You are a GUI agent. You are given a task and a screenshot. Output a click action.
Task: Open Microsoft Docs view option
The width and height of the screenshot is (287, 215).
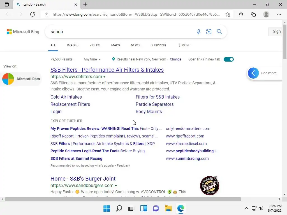click(x=21, y=79)
